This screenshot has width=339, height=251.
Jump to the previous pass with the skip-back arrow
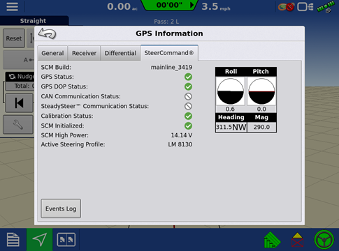[19, 103]
